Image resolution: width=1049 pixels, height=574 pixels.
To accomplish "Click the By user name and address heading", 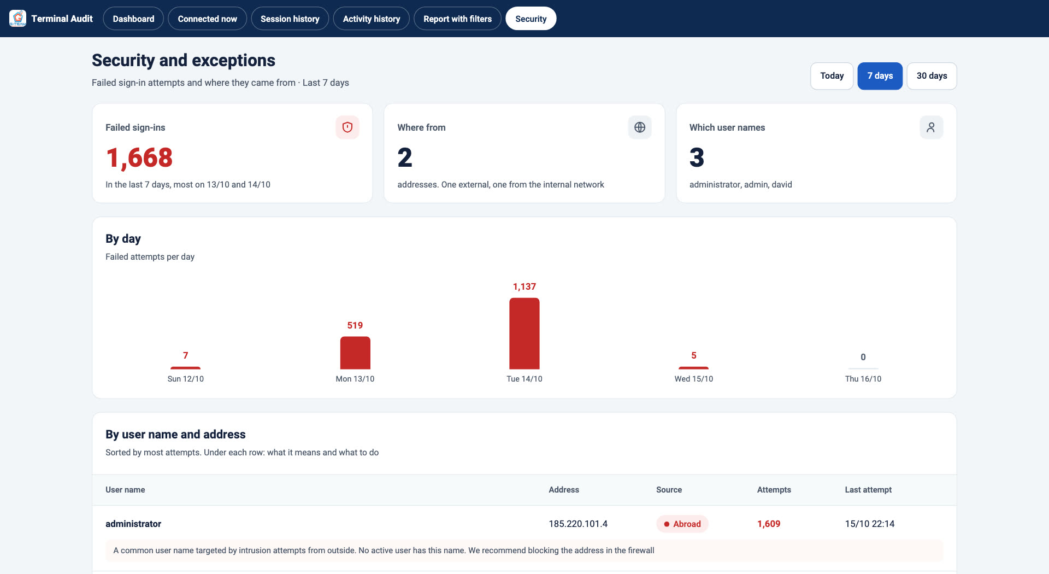I will pyautogui.click(x=175, y=435).
